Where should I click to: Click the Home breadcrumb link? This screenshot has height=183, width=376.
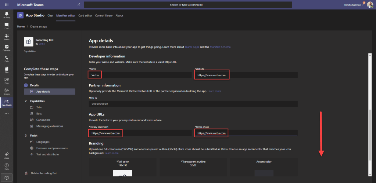coord(21,27)
